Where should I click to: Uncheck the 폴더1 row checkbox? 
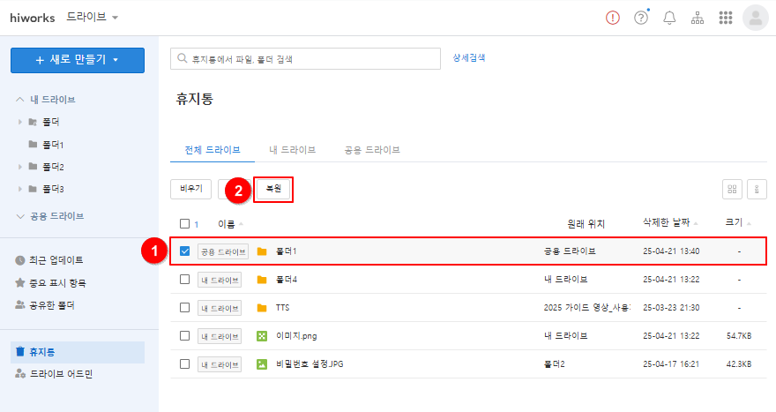[x=184, y=251]
